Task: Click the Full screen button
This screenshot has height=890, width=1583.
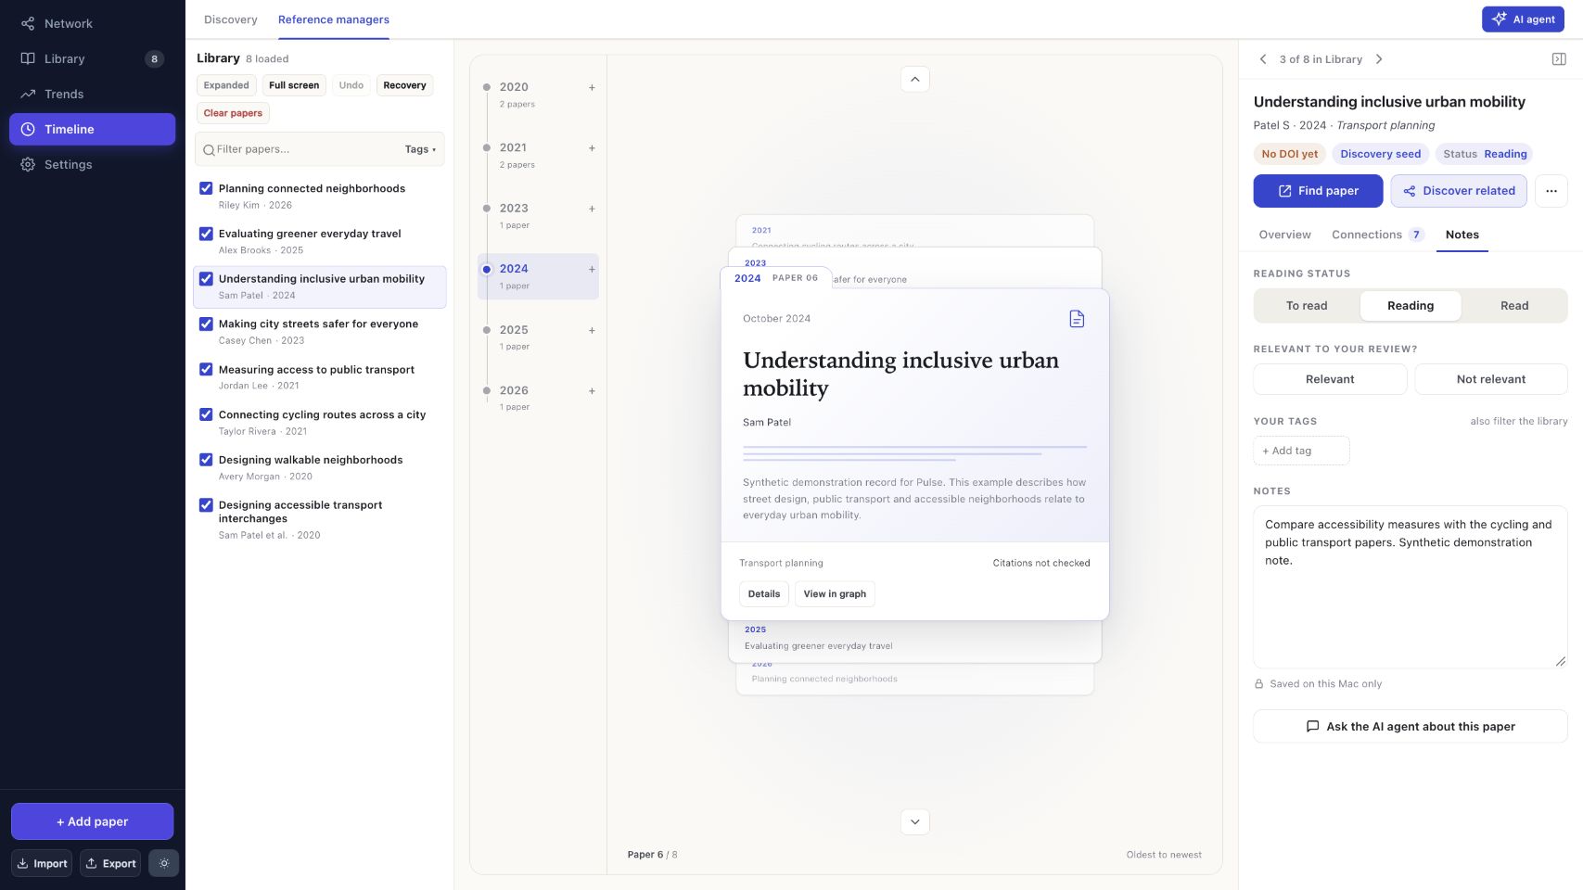Action: (x=294, y=85)
